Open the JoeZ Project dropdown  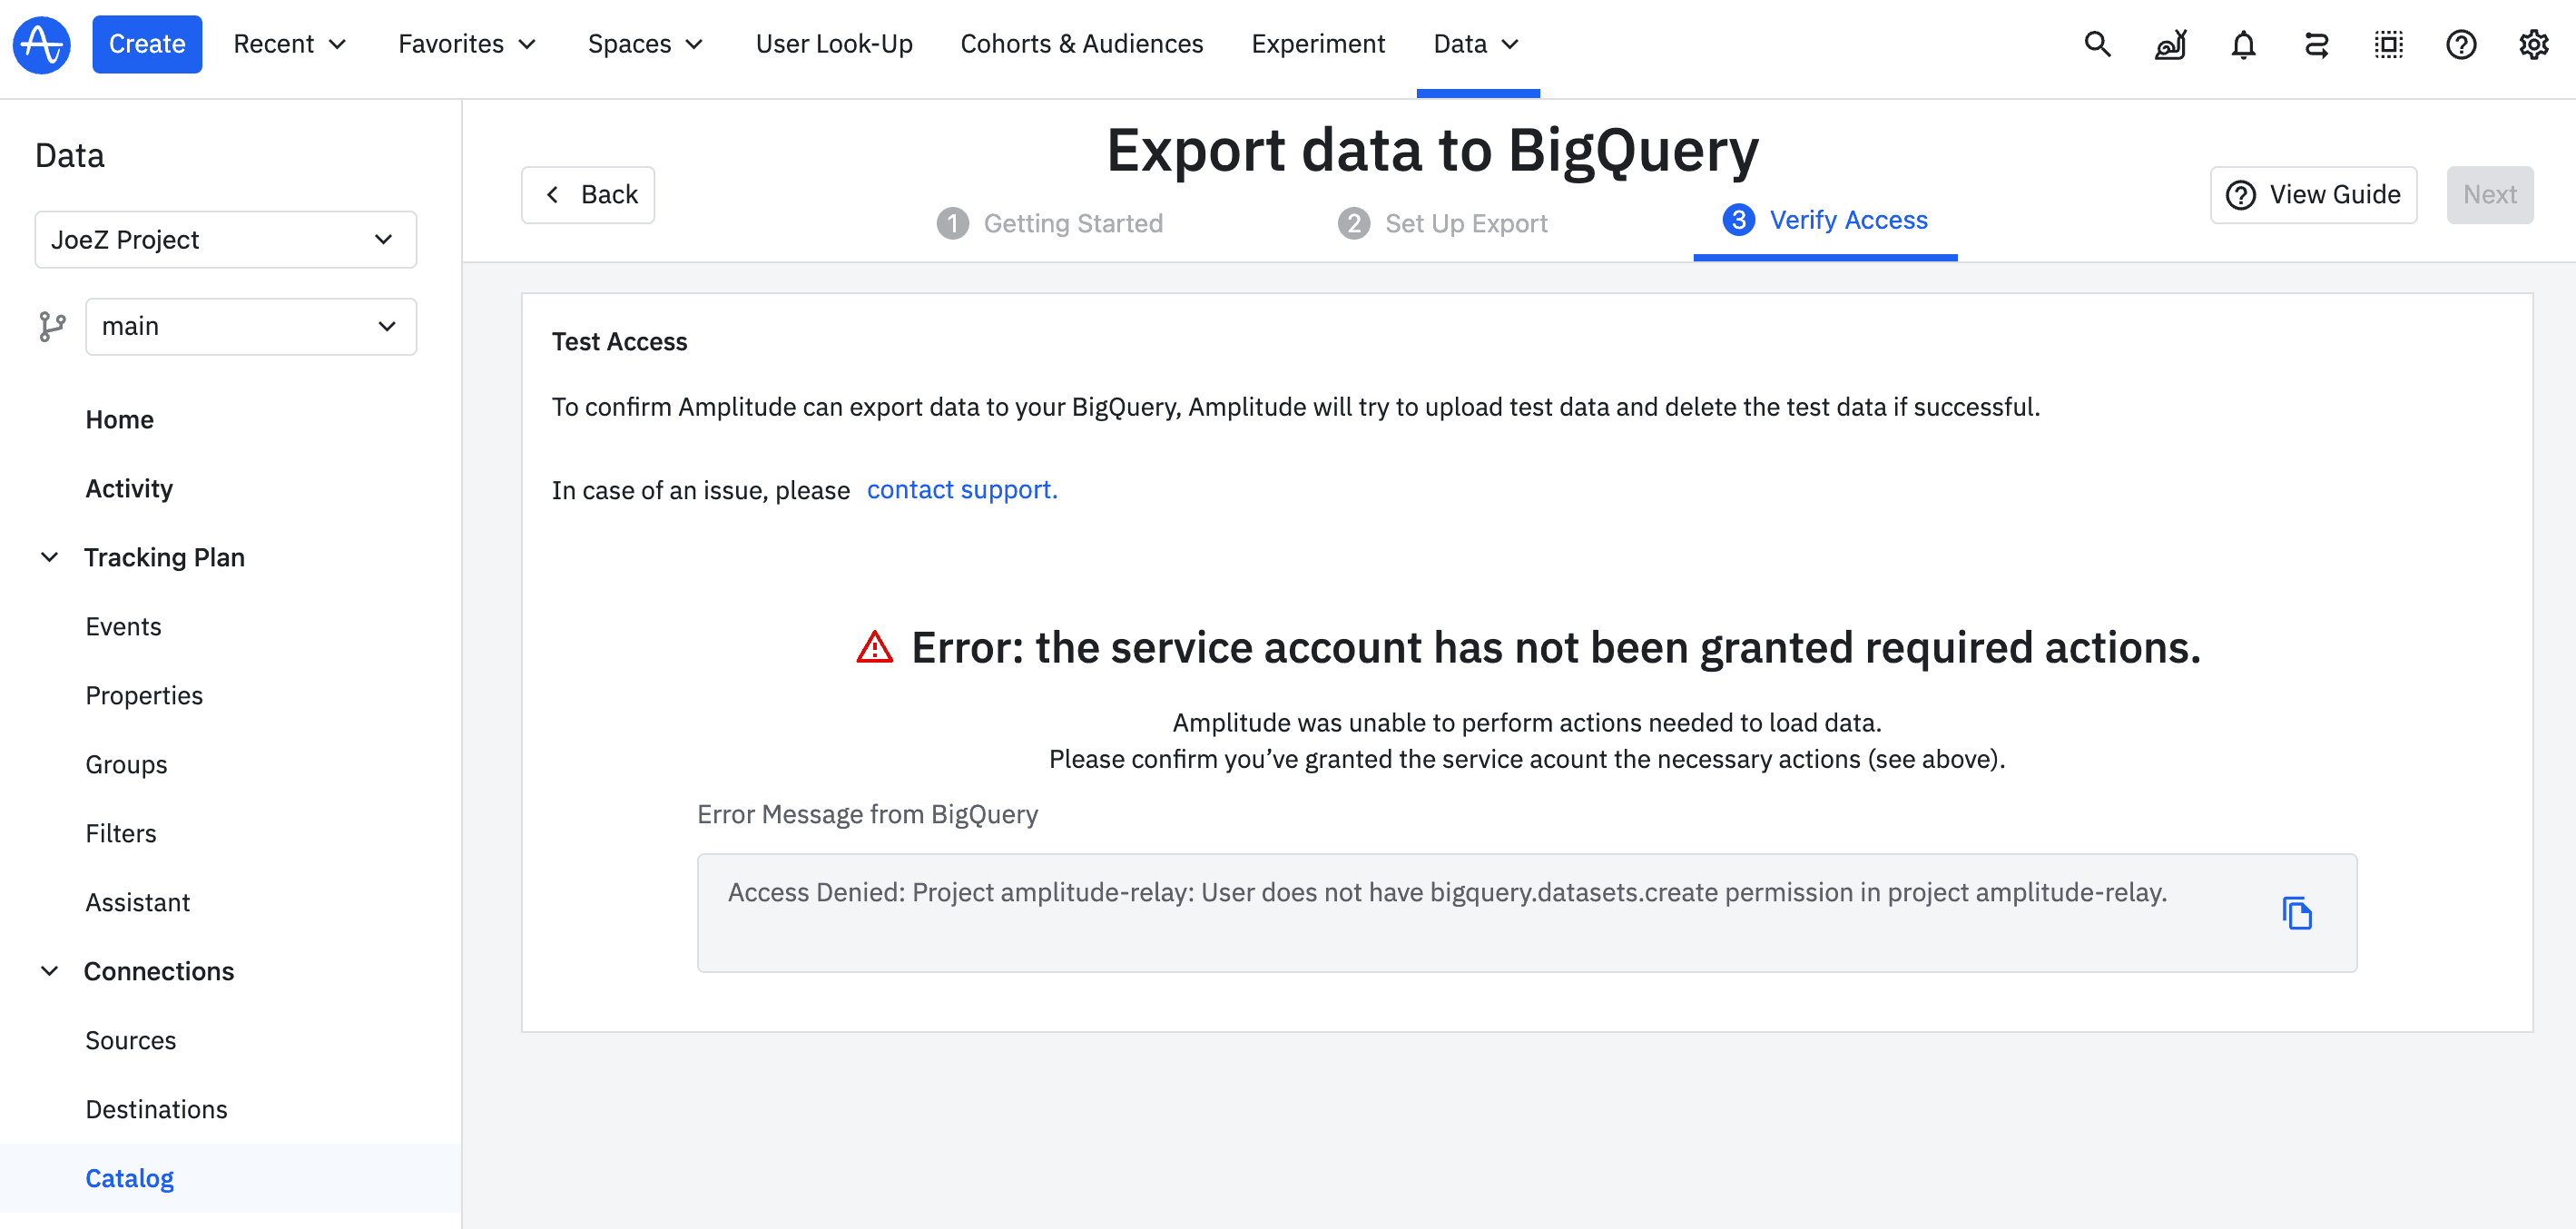pos(225,240)
